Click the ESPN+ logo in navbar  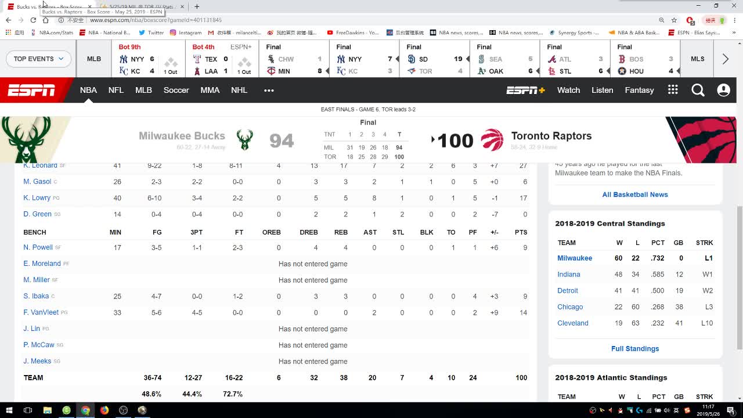tap(525, 90)
